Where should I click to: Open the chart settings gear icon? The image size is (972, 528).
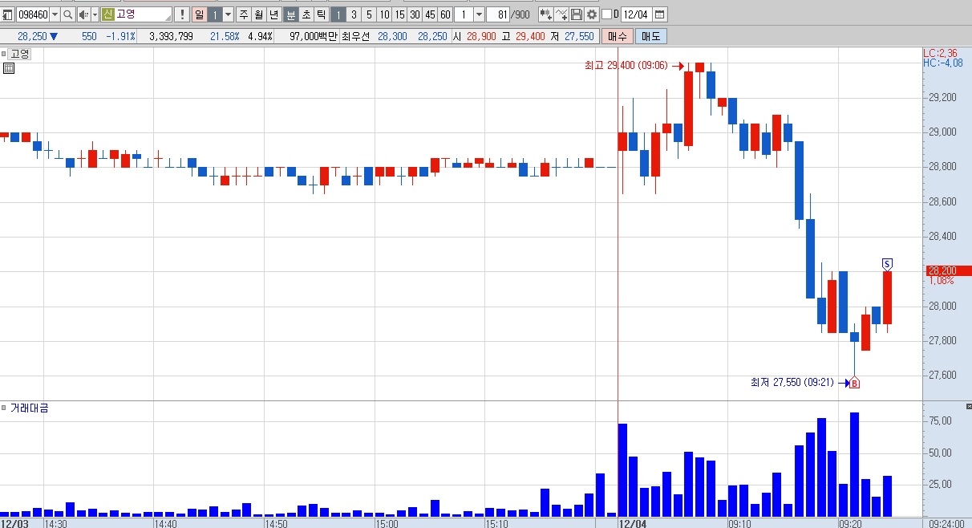coord(591,14)
